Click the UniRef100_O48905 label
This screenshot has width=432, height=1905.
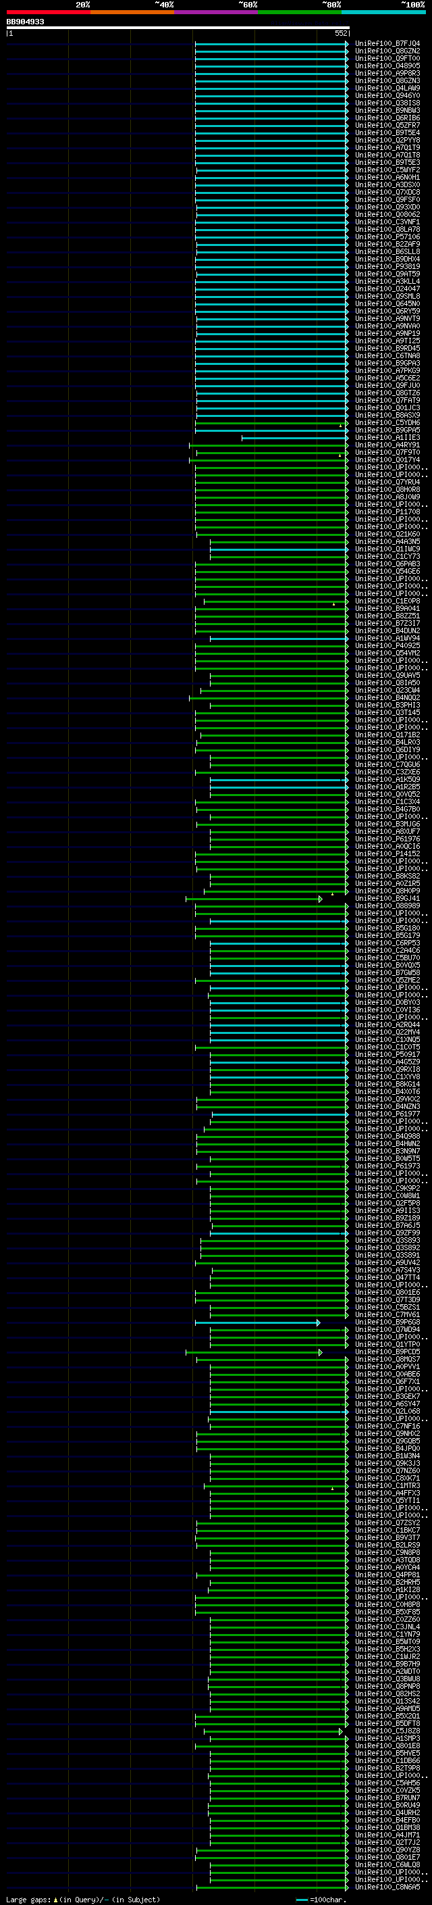point(387,66)
